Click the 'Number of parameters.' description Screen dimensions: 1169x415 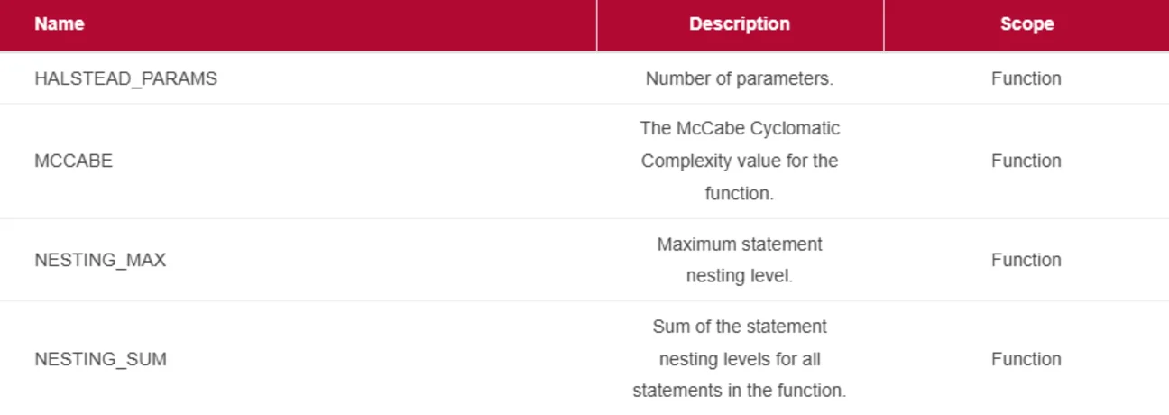point(739,78)
